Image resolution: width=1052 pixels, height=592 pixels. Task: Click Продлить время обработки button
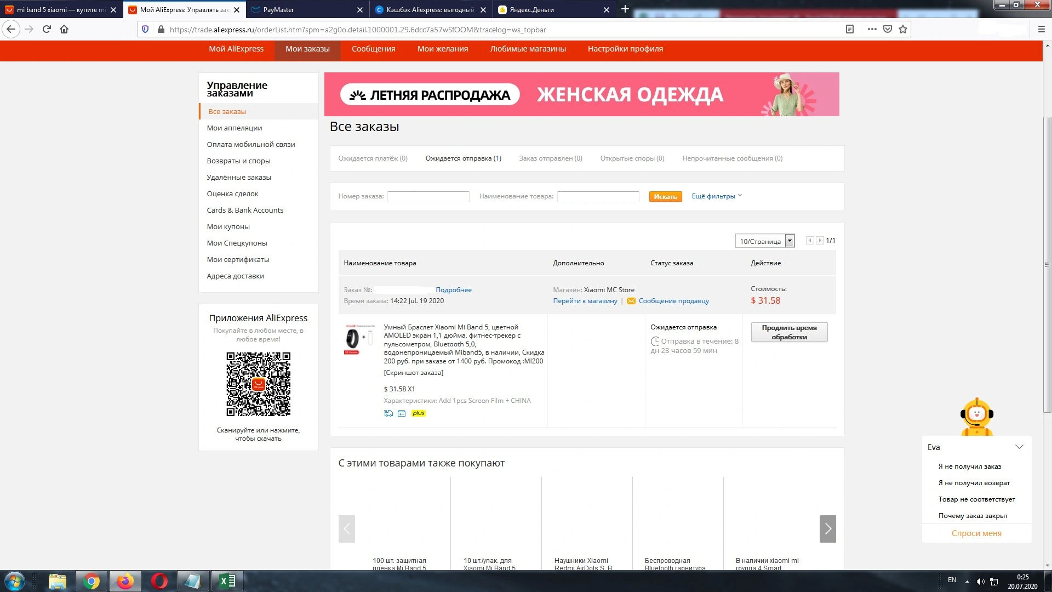789,332
